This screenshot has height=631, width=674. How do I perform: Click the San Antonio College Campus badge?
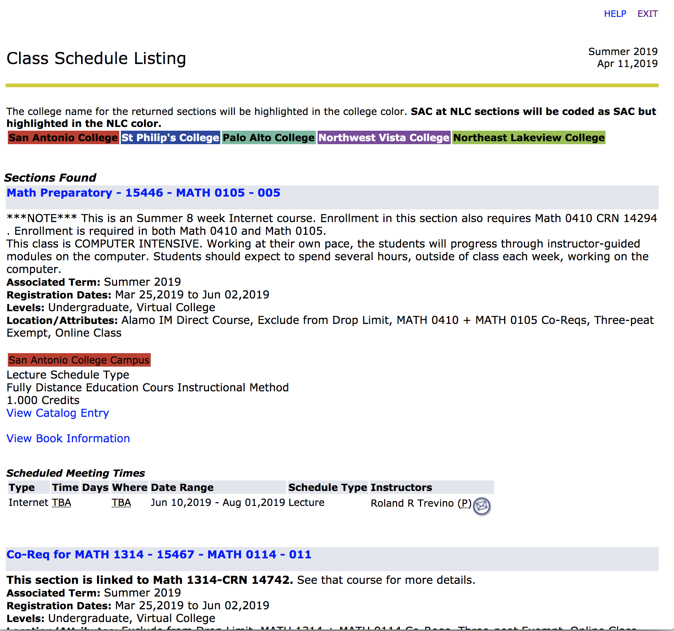pos(79,360)
